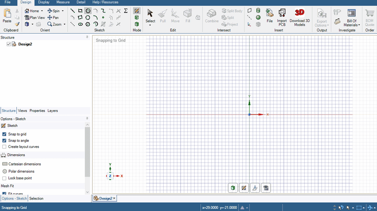
Task: Enable Lock base point checkbox
Action: point(4,178)
